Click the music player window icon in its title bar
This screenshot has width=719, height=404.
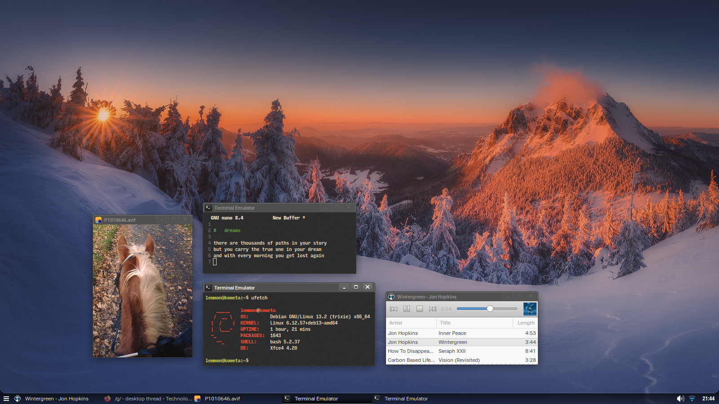click(391, 297)
